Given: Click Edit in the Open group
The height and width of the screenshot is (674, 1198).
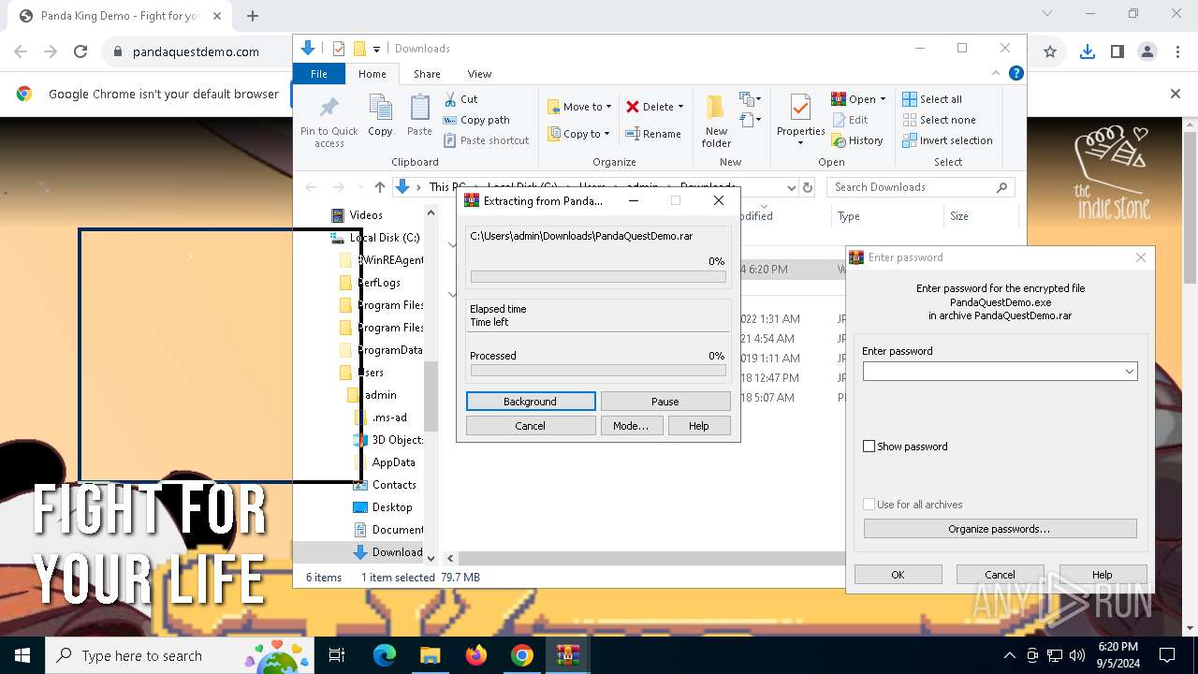Looking at the screenshot, I should click(x=850, y=120).
